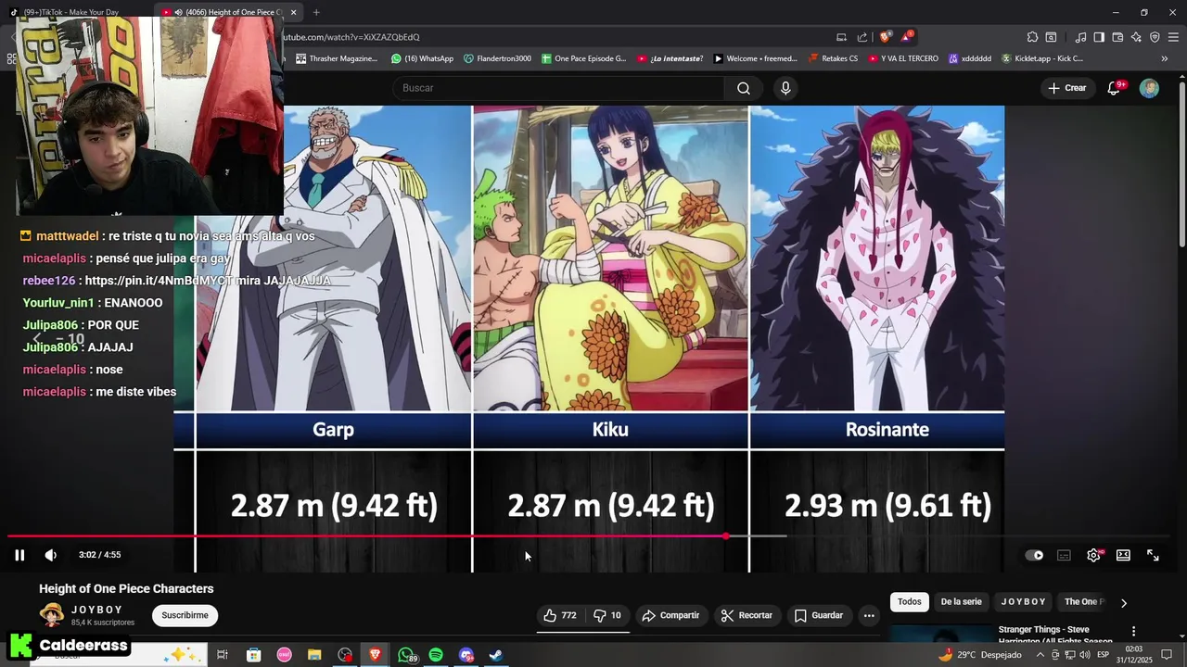Click the YouTube search box

click(559, 88)
